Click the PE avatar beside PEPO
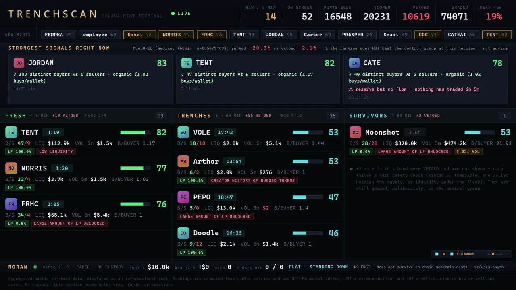This screenshot has width=516, height=290. pyautogui.click(x=183, y=197)
